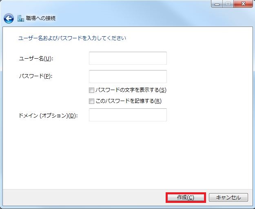
Task: Click the ユーザー名およびパスワードを入力してください heading
Action: (72, 38)
